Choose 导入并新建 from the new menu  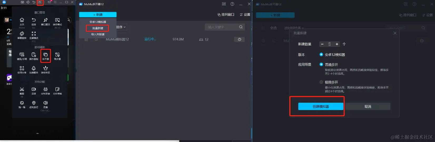point(98,34)
